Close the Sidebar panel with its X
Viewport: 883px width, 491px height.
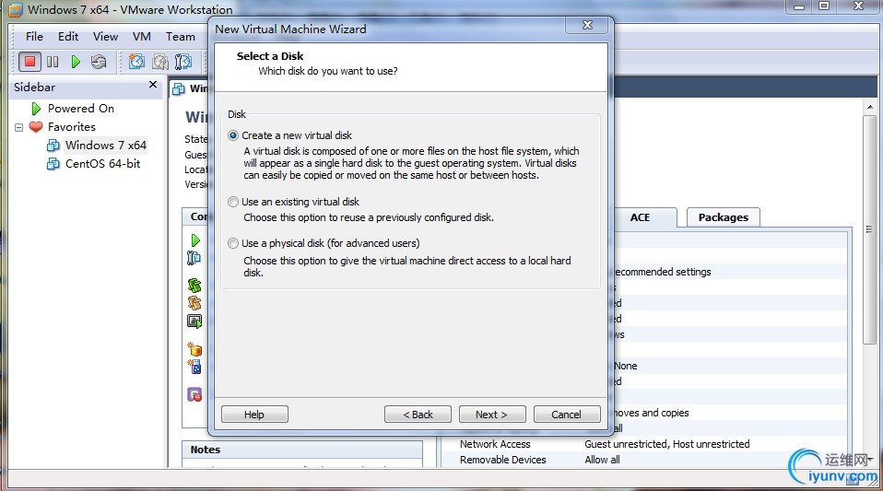153,85
